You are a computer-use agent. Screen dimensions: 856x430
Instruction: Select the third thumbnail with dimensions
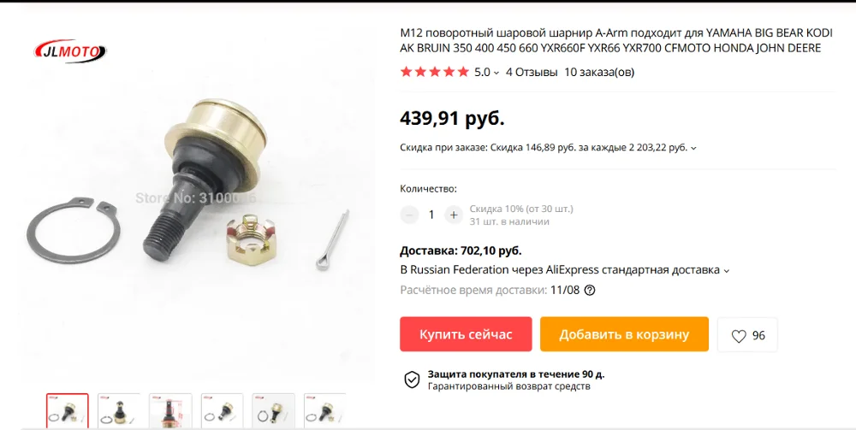click(x=170, y=411)
